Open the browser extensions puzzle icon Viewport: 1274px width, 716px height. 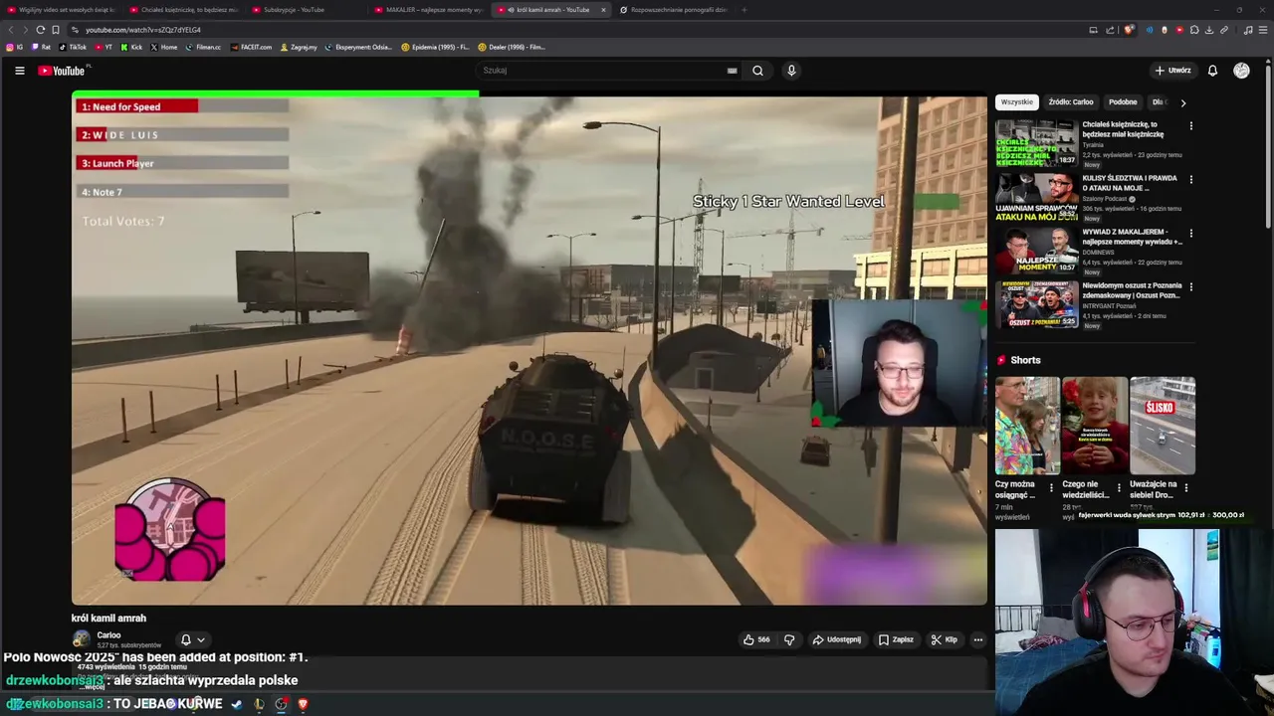tap(1194, 30)
